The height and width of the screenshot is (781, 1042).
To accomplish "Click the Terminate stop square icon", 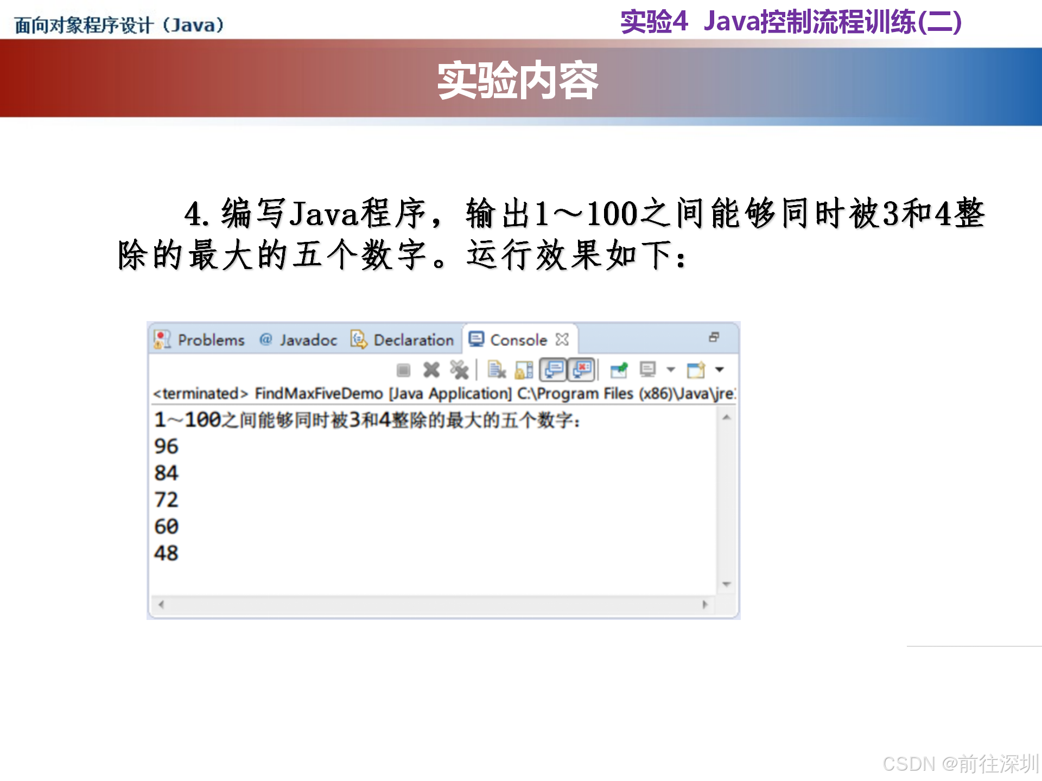I will [x=403, y=370].
